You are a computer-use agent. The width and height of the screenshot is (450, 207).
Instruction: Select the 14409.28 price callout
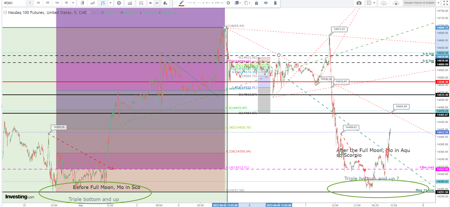pos(59,127)
